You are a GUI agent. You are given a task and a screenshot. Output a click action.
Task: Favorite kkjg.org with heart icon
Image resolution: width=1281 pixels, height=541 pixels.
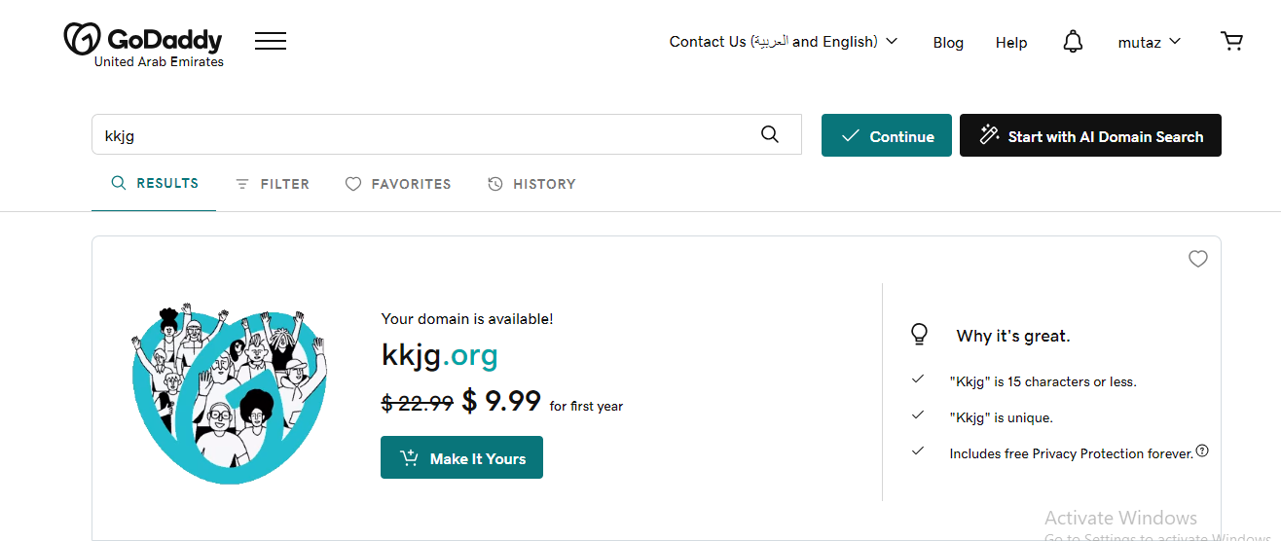1198,259
